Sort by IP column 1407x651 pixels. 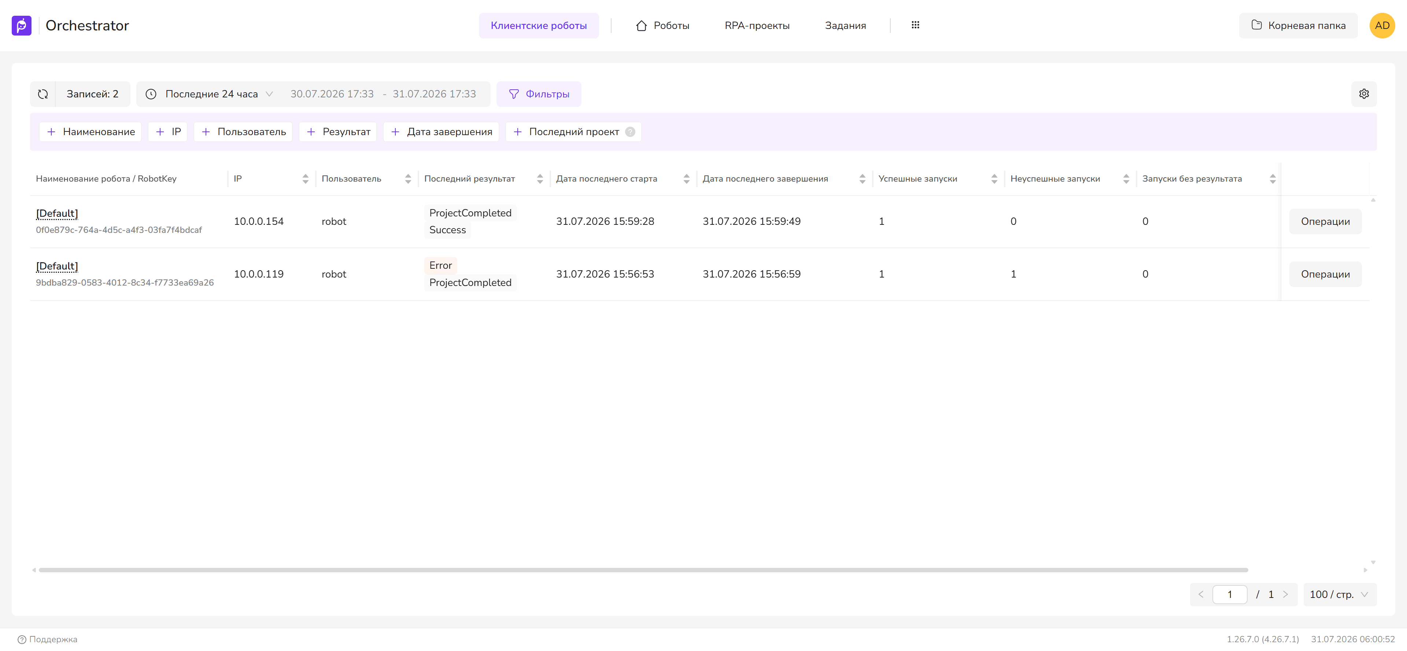305,178
